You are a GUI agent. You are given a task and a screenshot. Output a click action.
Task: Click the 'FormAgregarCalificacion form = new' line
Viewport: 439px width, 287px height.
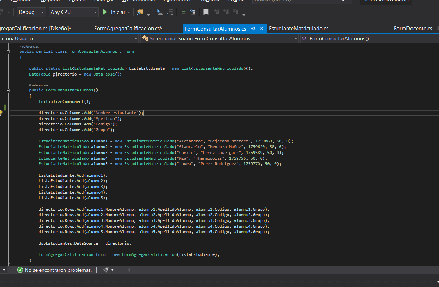[x=129, y=254]
